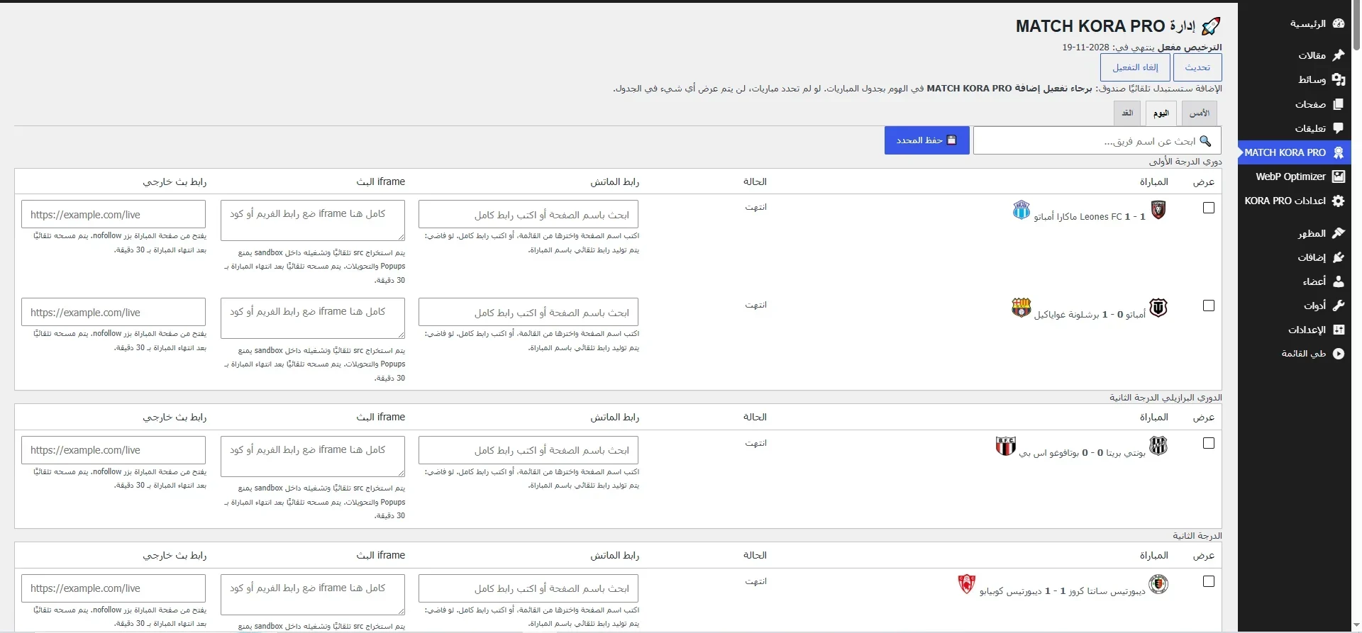
Task: Focus external stream URL for بونتي بريتا row
Action: click(113, 450)
